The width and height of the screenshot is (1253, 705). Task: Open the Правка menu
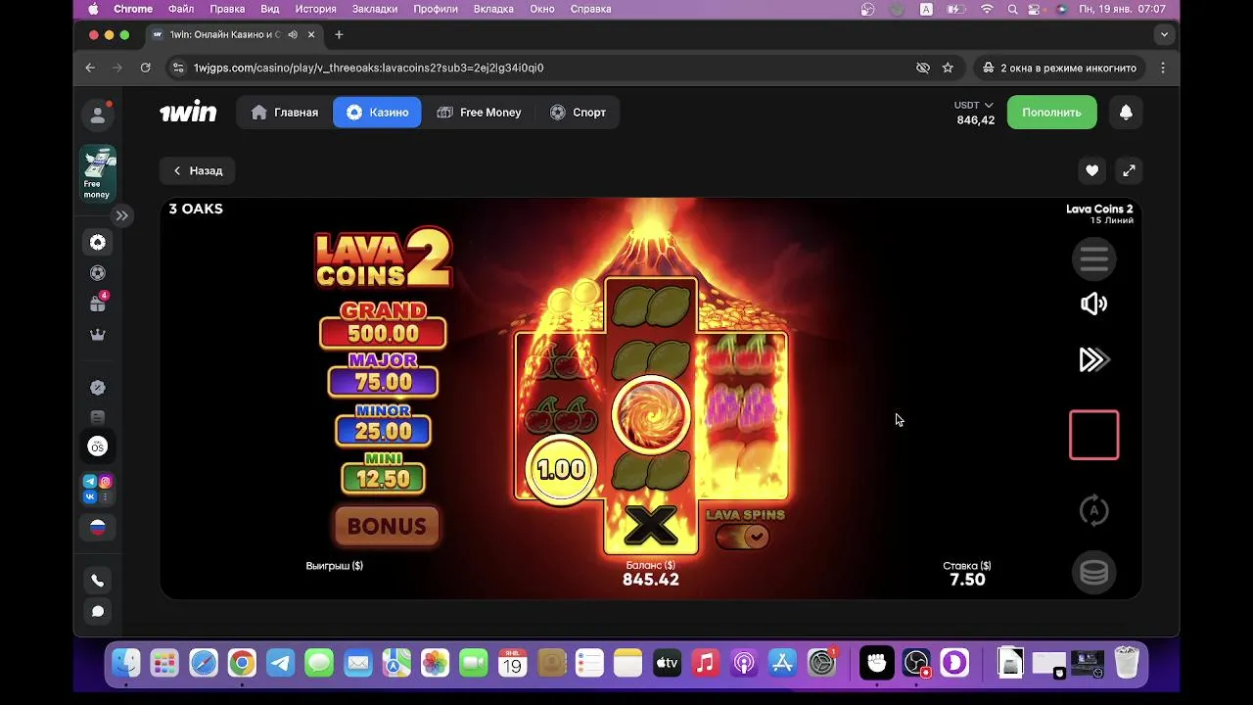click(227, 9)
